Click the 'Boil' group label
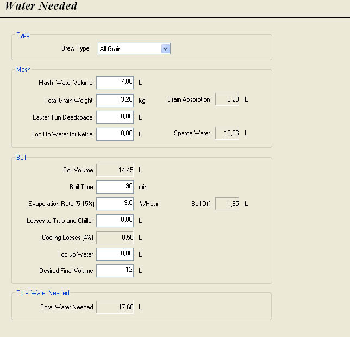 21,158
